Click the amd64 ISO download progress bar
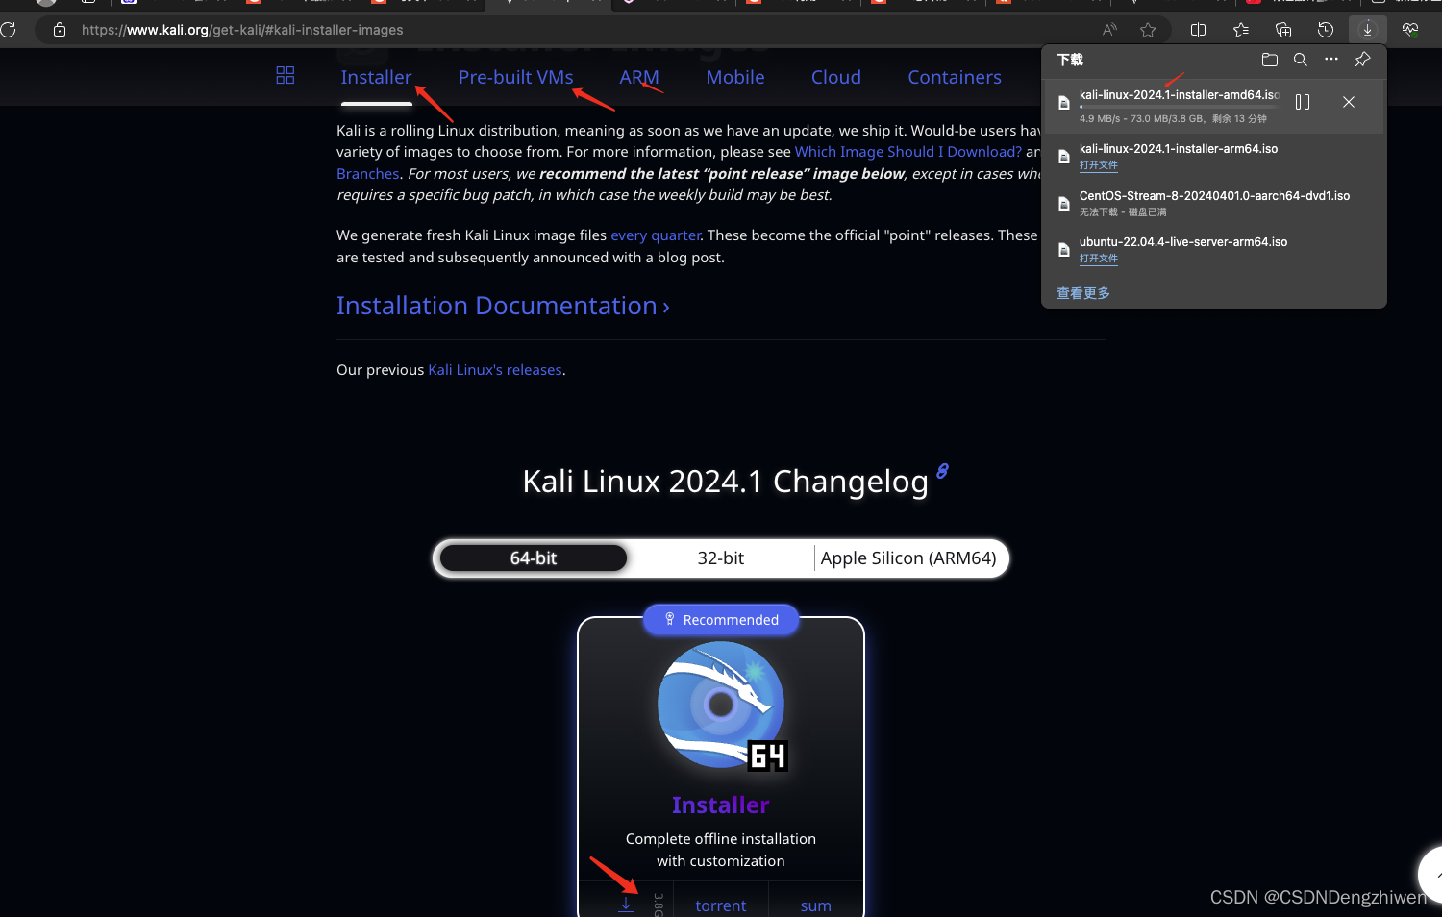Screen dimensions: 1442x917 coord(1178,108)
